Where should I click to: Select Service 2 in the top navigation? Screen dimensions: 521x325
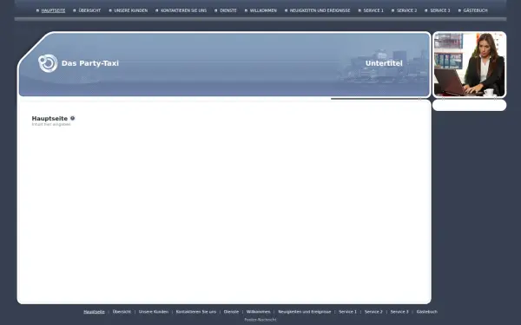pos(406,10)
